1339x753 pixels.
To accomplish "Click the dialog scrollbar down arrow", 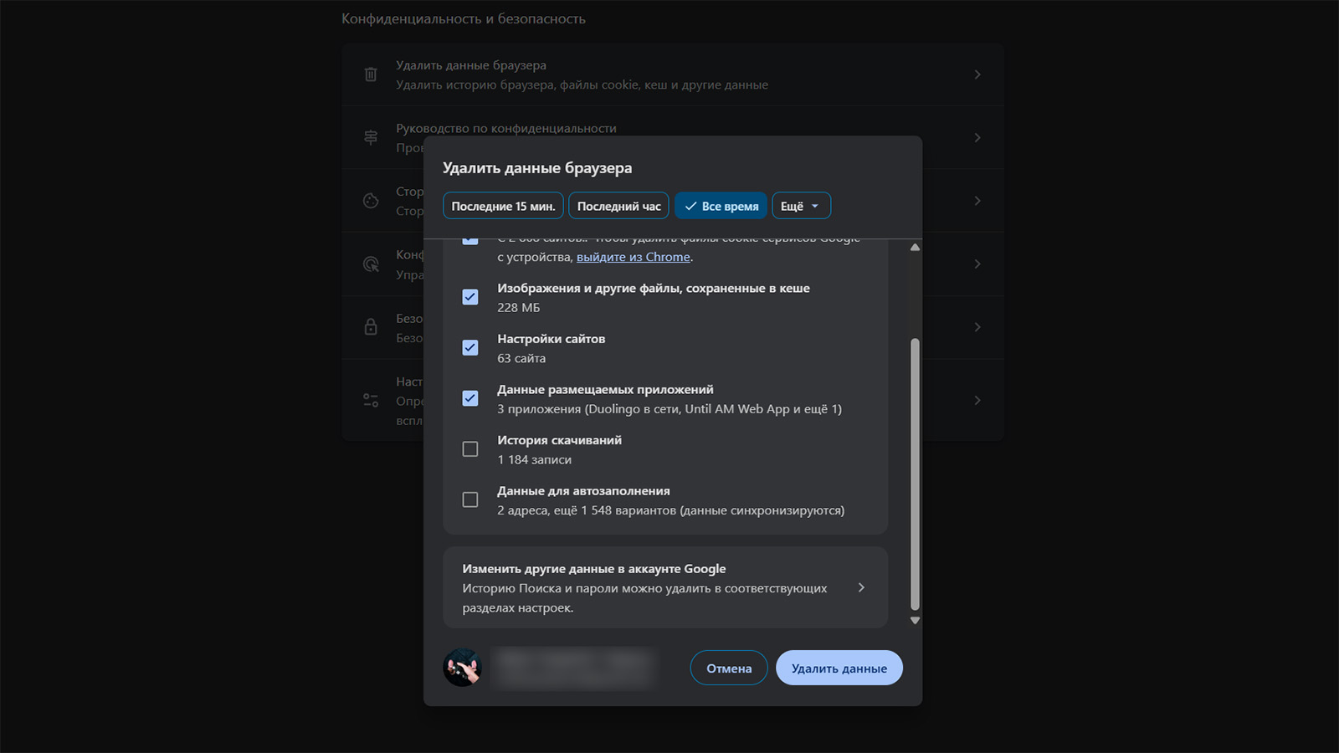I will point(915,620).
